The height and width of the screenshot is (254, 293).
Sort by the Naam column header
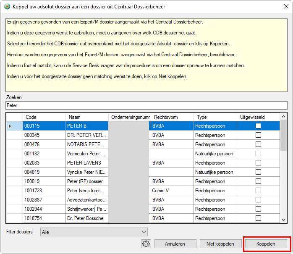(86, 117)
